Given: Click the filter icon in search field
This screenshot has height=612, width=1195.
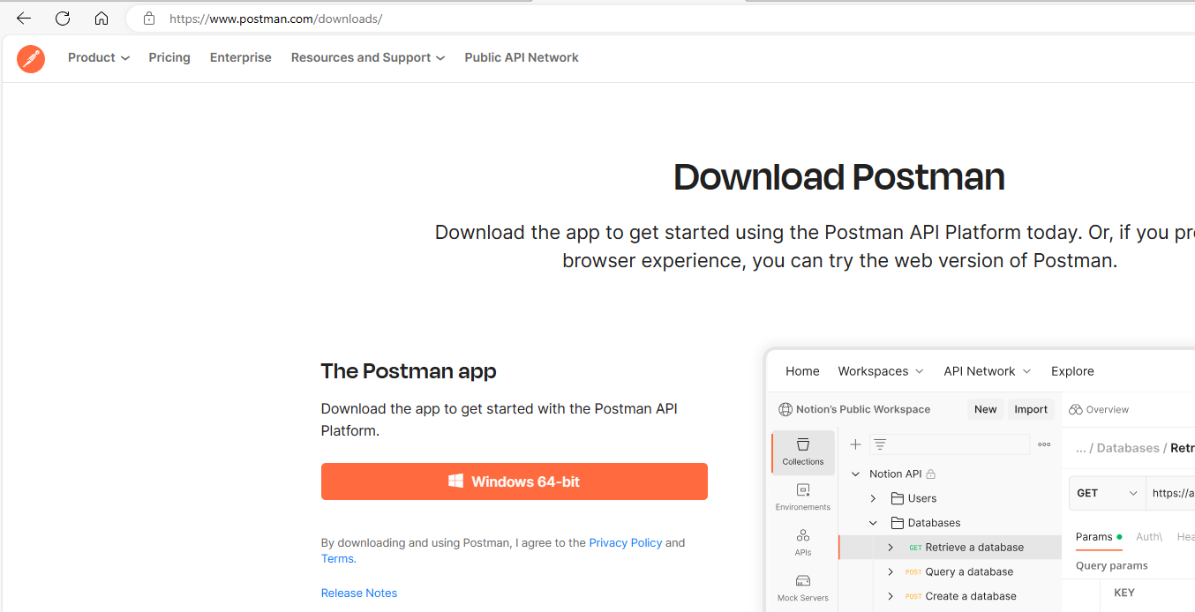Looking at the screenshot, I should pyautogui.click(x=880, y=444).
